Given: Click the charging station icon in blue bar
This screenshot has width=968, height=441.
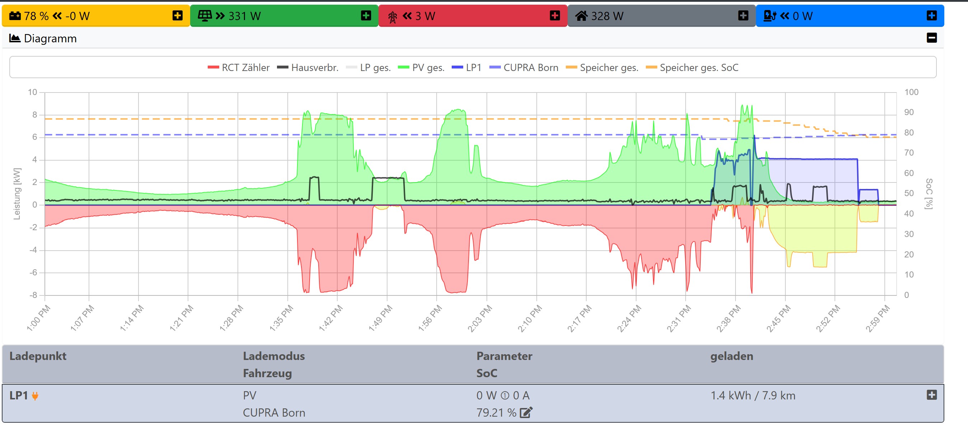Looking at the screenshot, I should 770,16.
